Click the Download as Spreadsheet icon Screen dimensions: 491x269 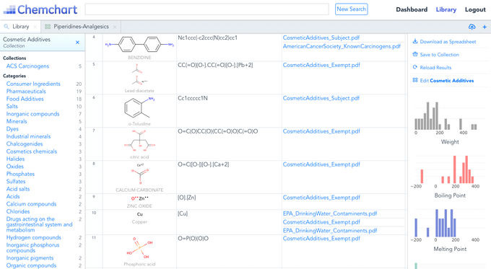pos(415,41)
